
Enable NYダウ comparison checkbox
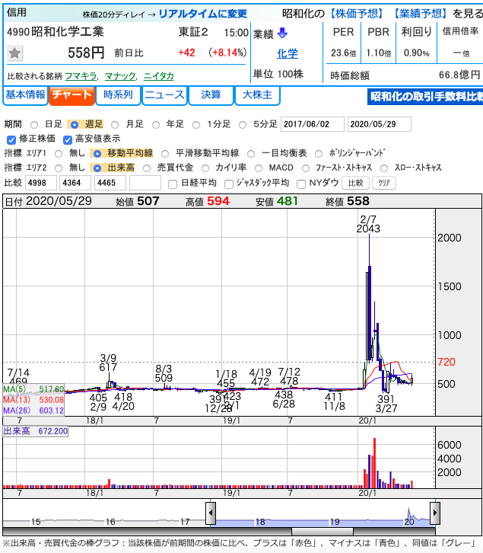pyautogui.click(x=301, y=184)
